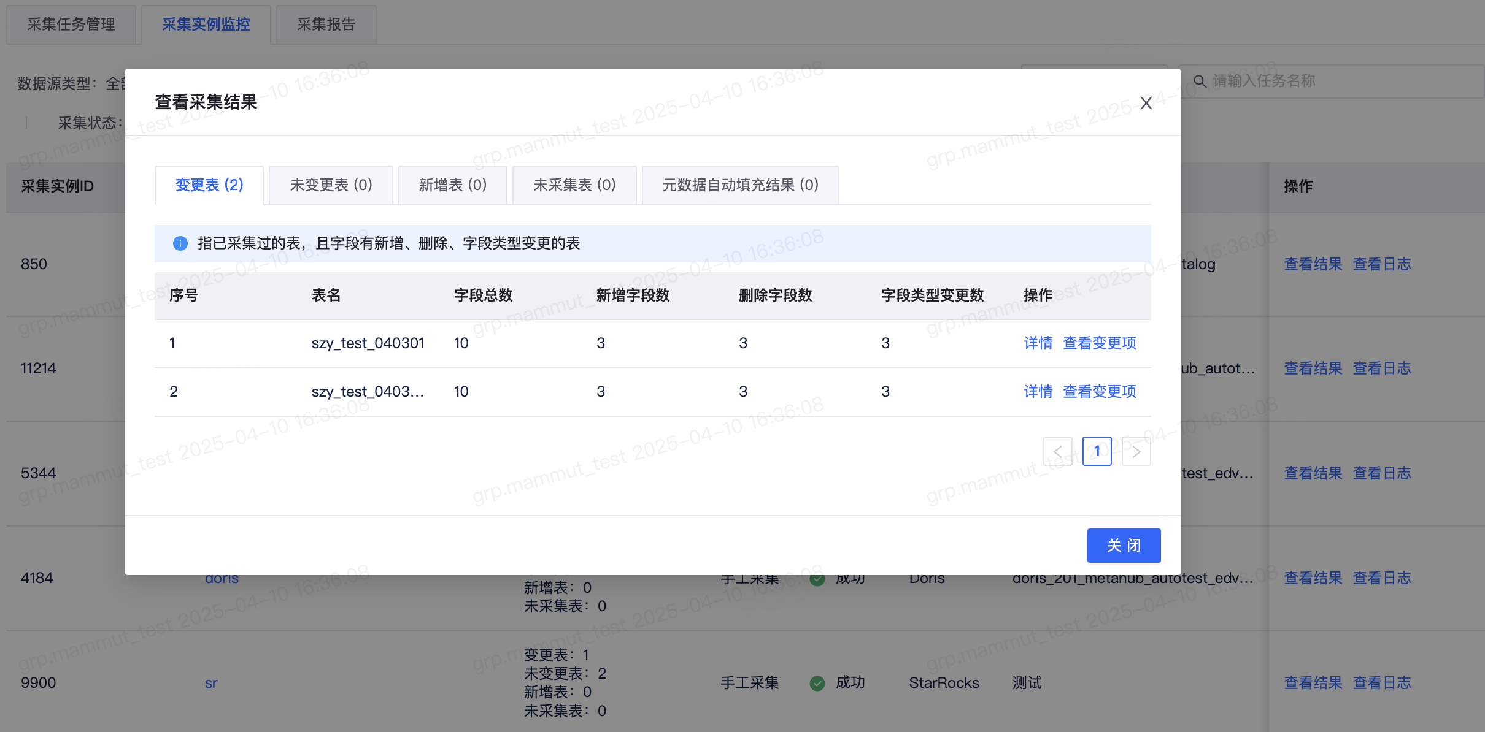
Task: Click the green success icon in row 9900
Action: tap(817, 683)
